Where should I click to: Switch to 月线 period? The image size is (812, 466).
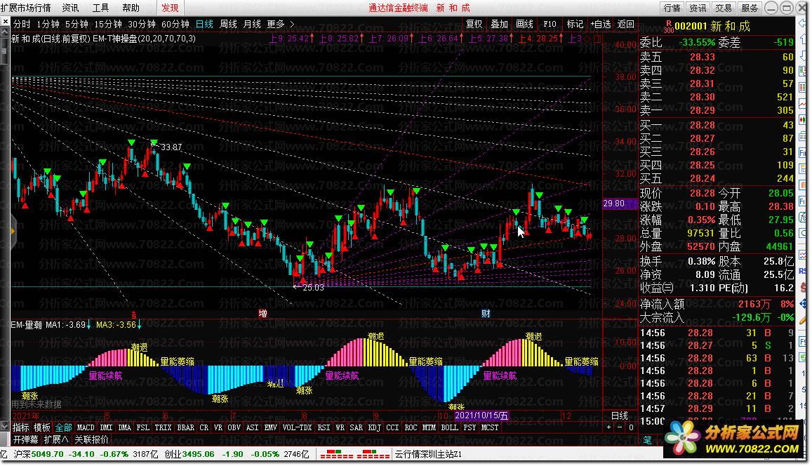tap(252, 24)
